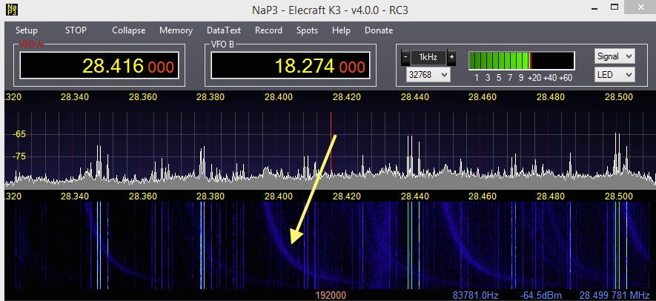Open the Setup menu
This screenshot has width=656, height=301.
[27, 30]
